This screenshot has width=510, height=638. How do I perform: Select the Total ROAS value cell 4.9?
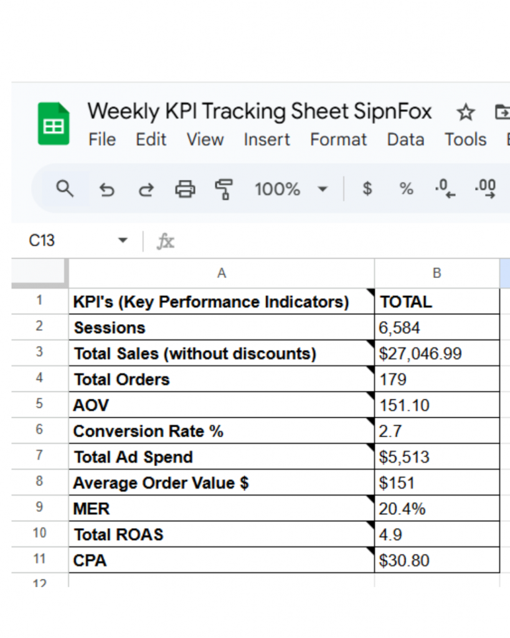pyautogui.click(x=437, y=535)
